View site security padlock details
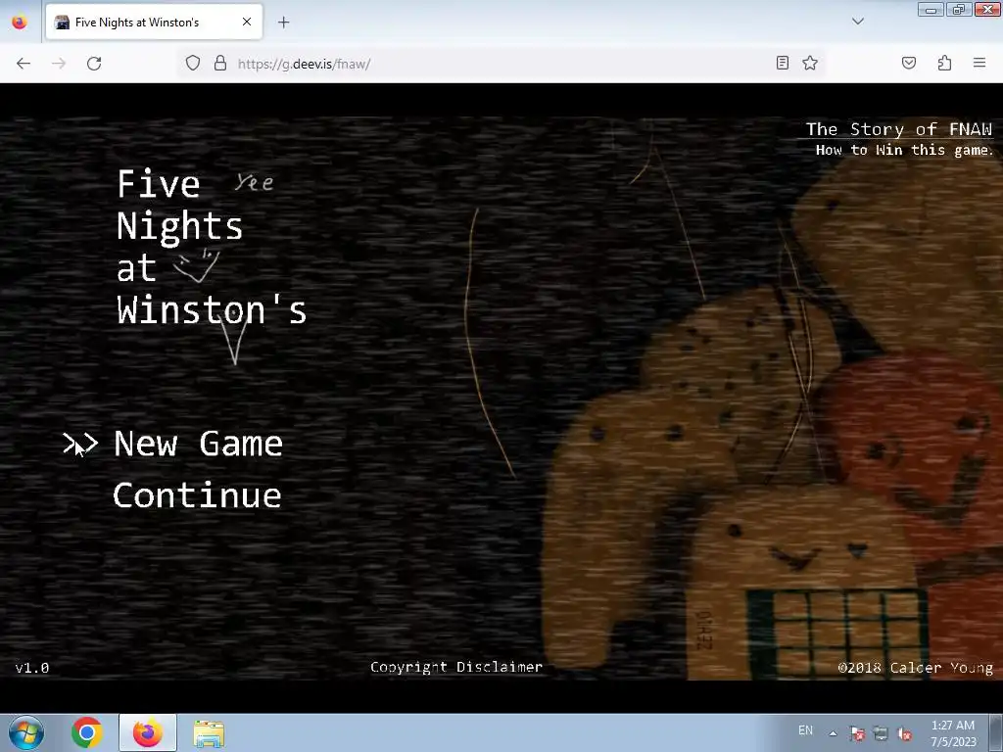 [220, 64]
